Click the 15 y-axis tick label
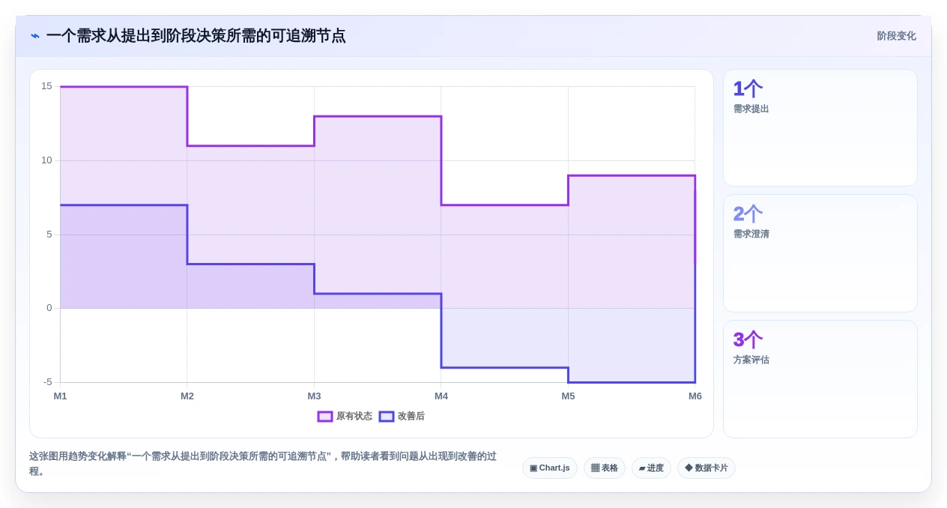Viewport: 947px width, 508px height. click(x=46, y=86)
